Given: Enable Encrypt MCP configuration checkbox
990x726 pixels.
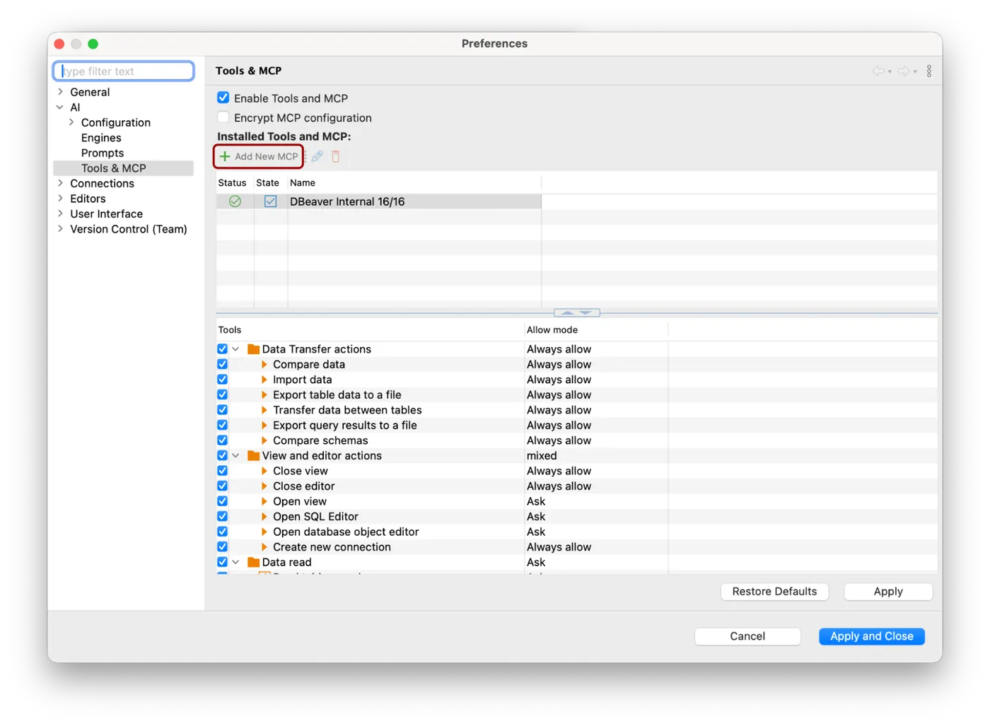Looking at the screenshot, I should pos(223,117).
